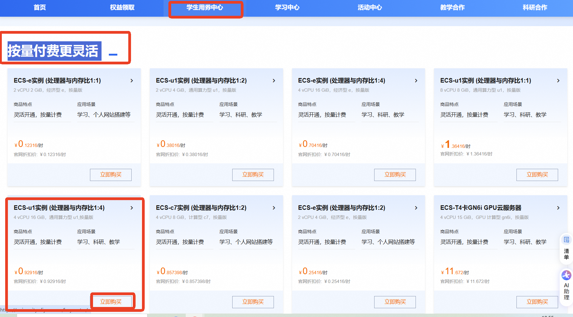Open ECS-e实例 (处理器与内存比1:2) title

(342, 208)
